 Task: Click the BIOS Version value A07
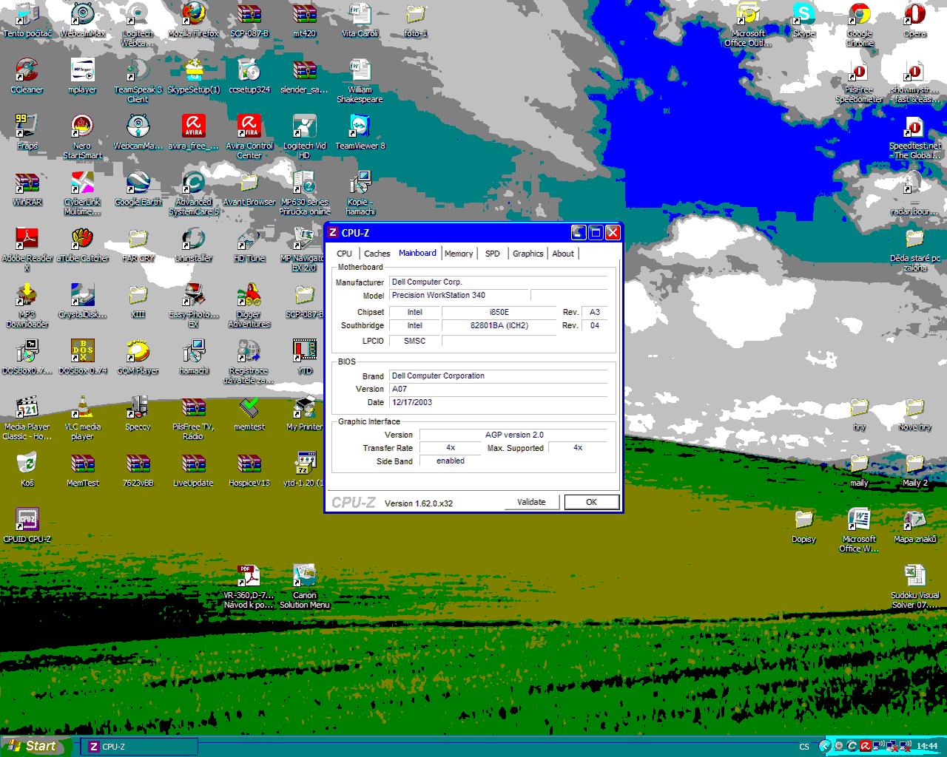(498, 389)
